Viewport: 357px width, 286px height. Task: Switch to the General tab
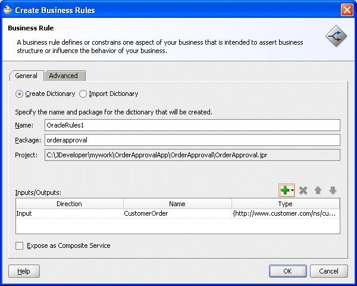[26, 76]
